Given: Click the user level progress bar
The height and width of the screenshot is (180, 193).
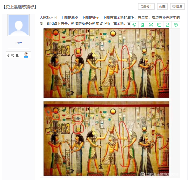Looking at the screenshot, I should click(18, 48).
